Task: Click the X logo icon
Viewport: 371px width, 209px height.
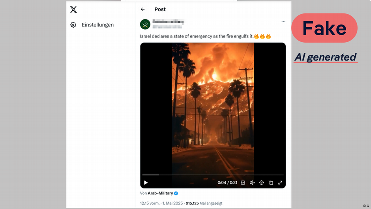Action: [x=73, y=9]
